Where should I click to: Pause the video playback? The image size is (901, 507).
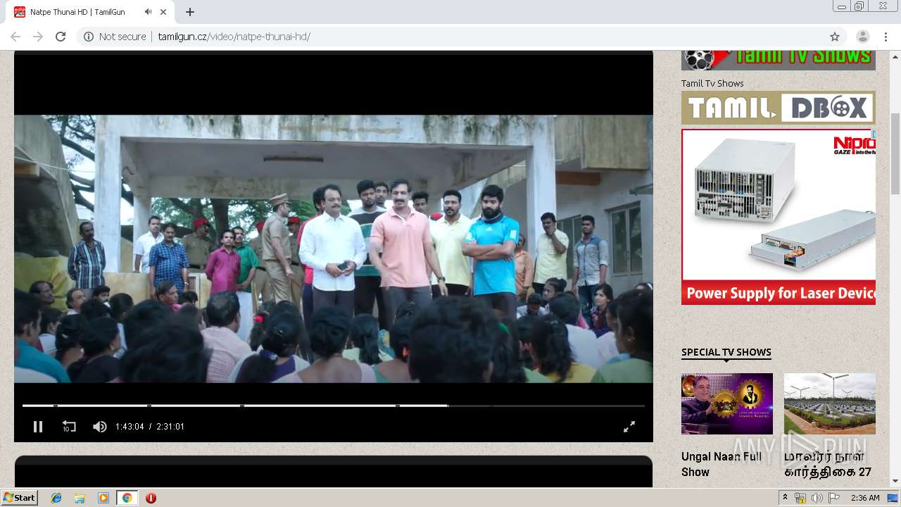pyautogui.click(x=38, y=427)
